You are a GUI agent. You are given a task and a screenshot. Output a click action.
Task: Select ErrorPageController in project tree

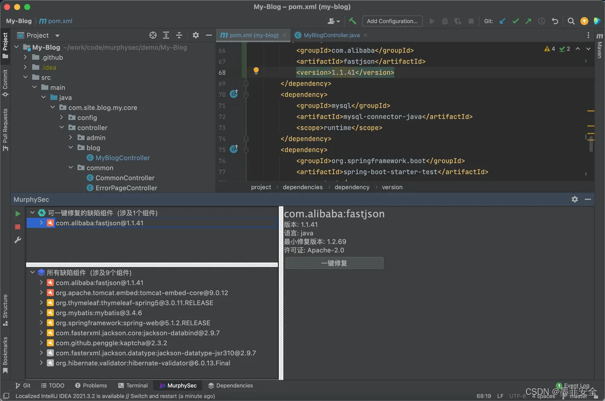tap(126, 188)
